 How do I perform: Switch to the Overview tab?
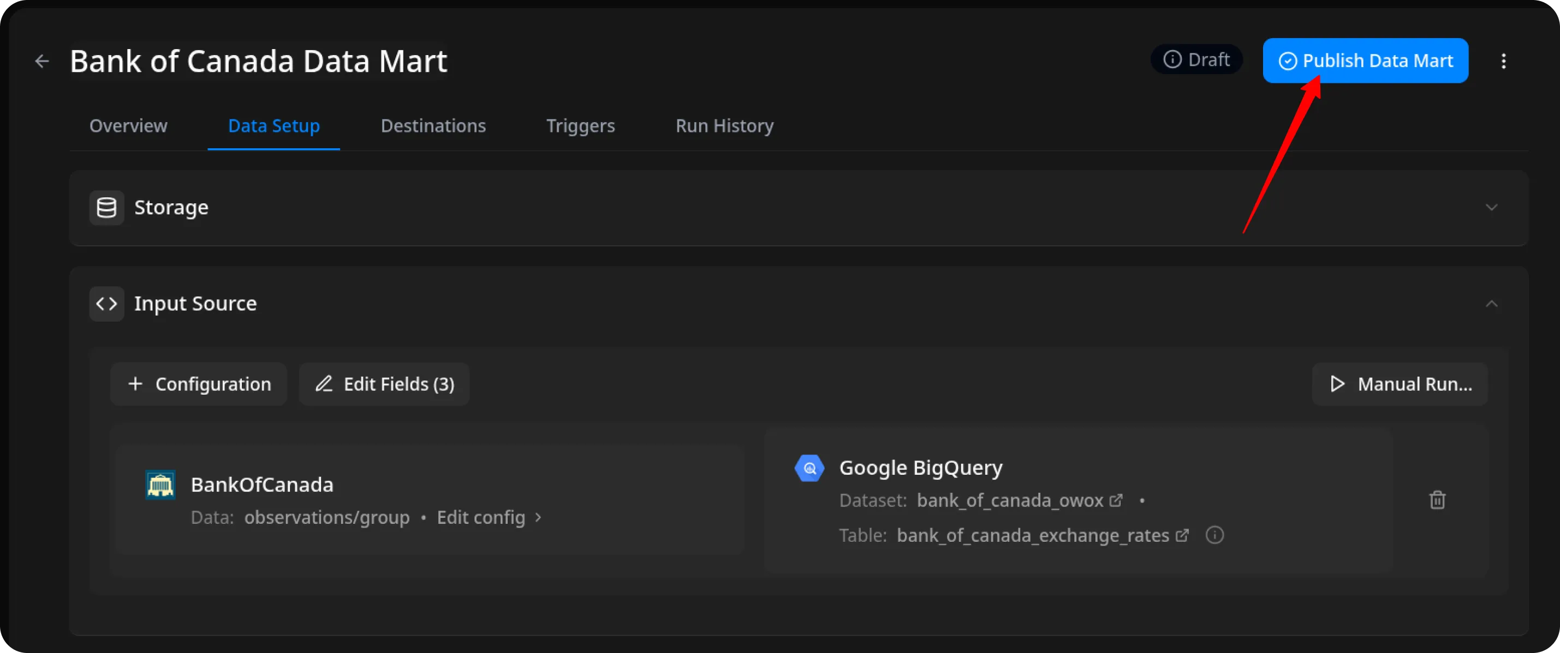tap(128, 126)
